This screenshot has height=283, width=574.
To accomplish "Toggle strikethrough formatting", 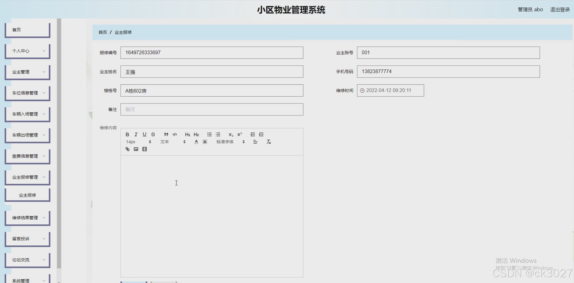I will click(x=153, y=135).
